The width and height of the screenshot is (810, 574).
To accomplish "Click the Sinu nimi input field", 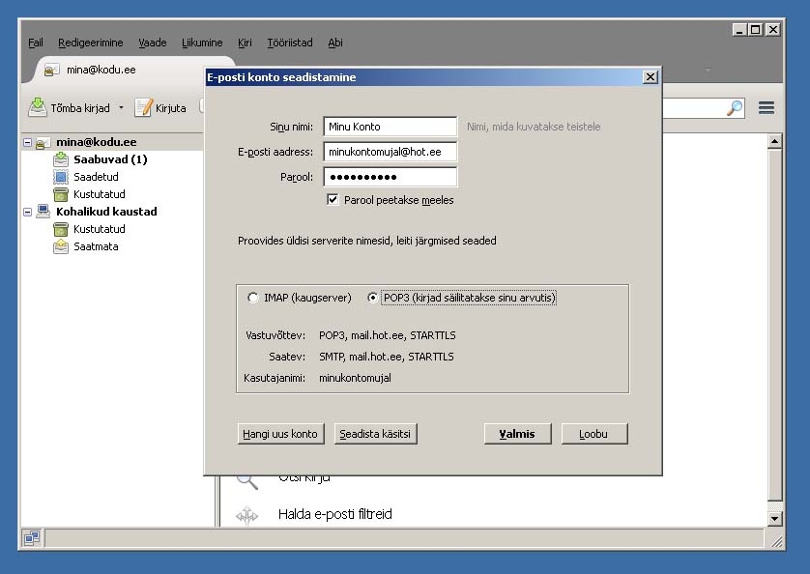I will tap(391, 127).
